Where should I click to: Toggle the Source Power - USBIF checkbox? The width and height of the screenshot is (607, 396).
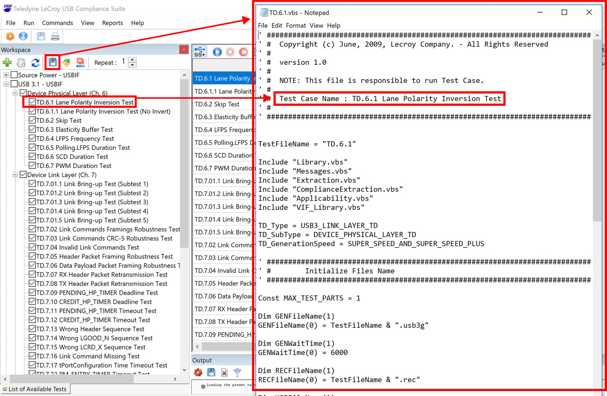14,75
